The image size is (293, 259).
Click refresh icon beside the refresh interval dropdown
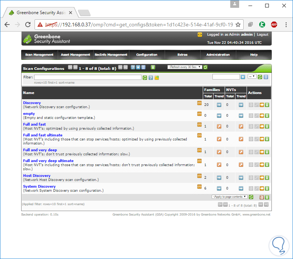pyautogui.click(x=205, y=67)
